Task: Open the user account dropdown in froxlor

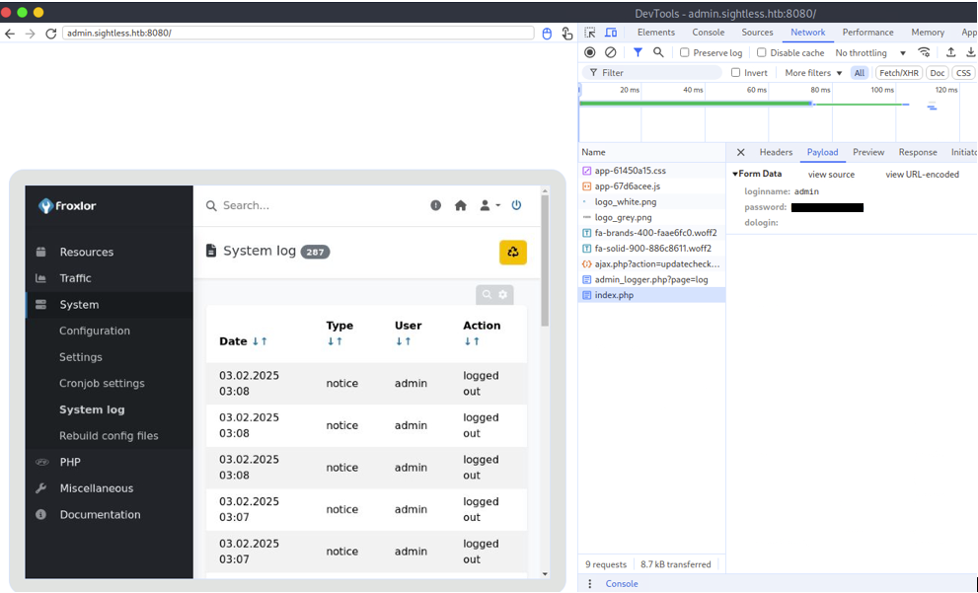Action: [x=489, y=205]
